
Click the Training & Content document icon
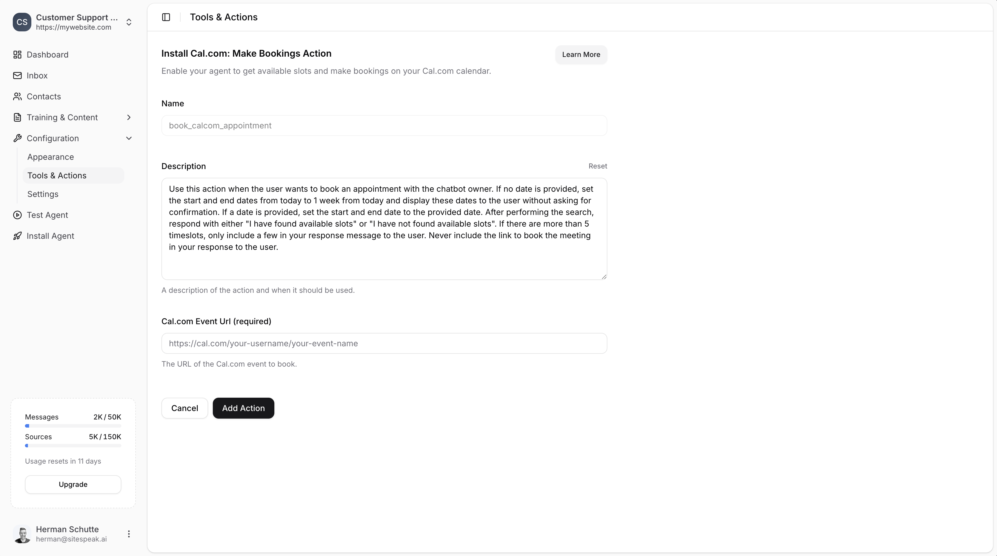click(x=17, y=117)
